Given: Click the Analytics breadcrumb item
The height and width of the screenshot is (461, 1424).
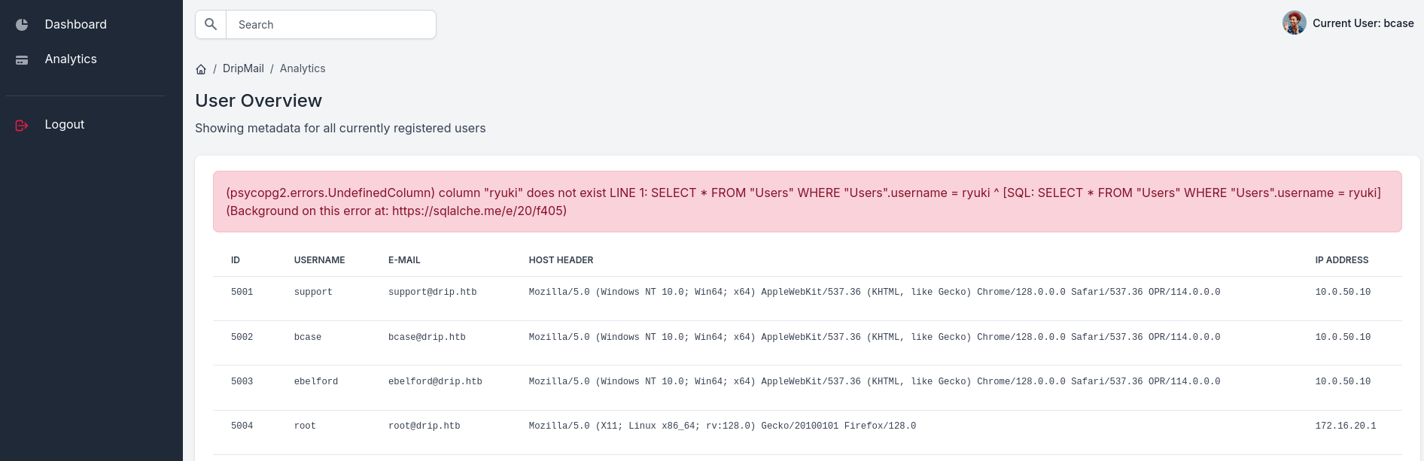Looking at the screenshot, I should (x=303, y=68).
